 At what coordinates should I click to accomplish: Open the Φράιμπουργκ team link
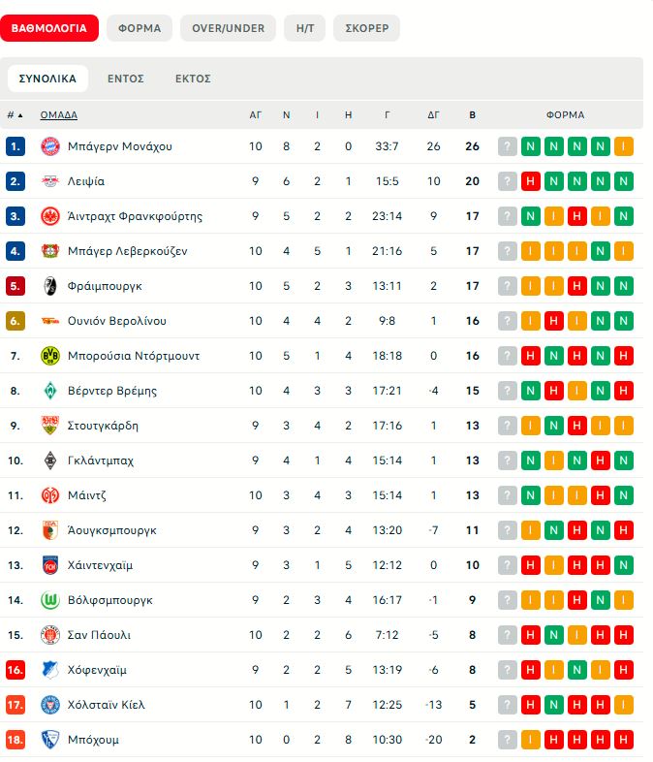click(105, 286)
